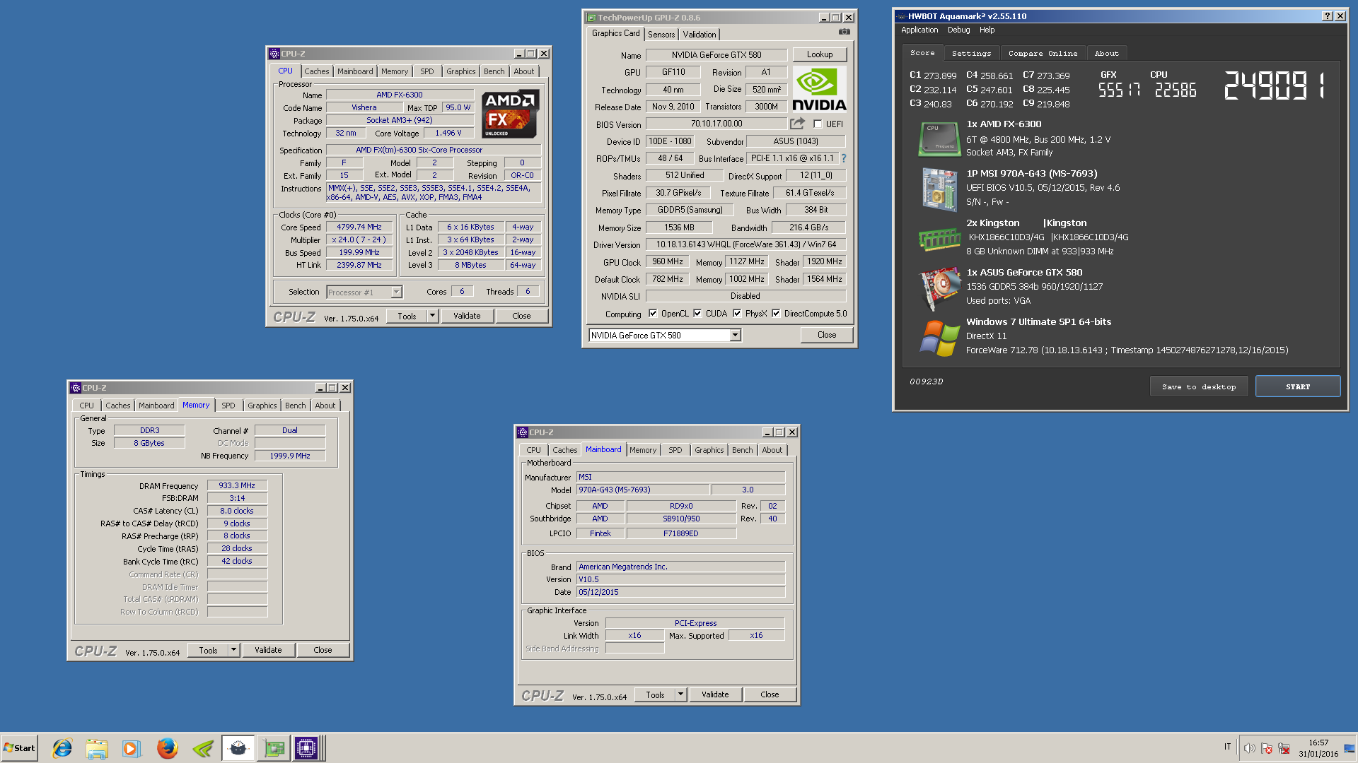Viewport: 1358px width, 763px height.
Task: Click the RAM stick icon in Aquamark
Action: (x=939, y=239)
